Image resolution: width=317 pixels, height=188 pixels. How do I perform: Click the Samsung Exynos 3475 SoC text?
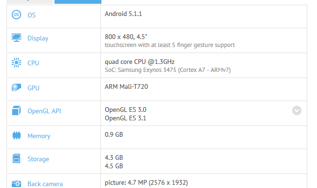click(x=168, y=70)
